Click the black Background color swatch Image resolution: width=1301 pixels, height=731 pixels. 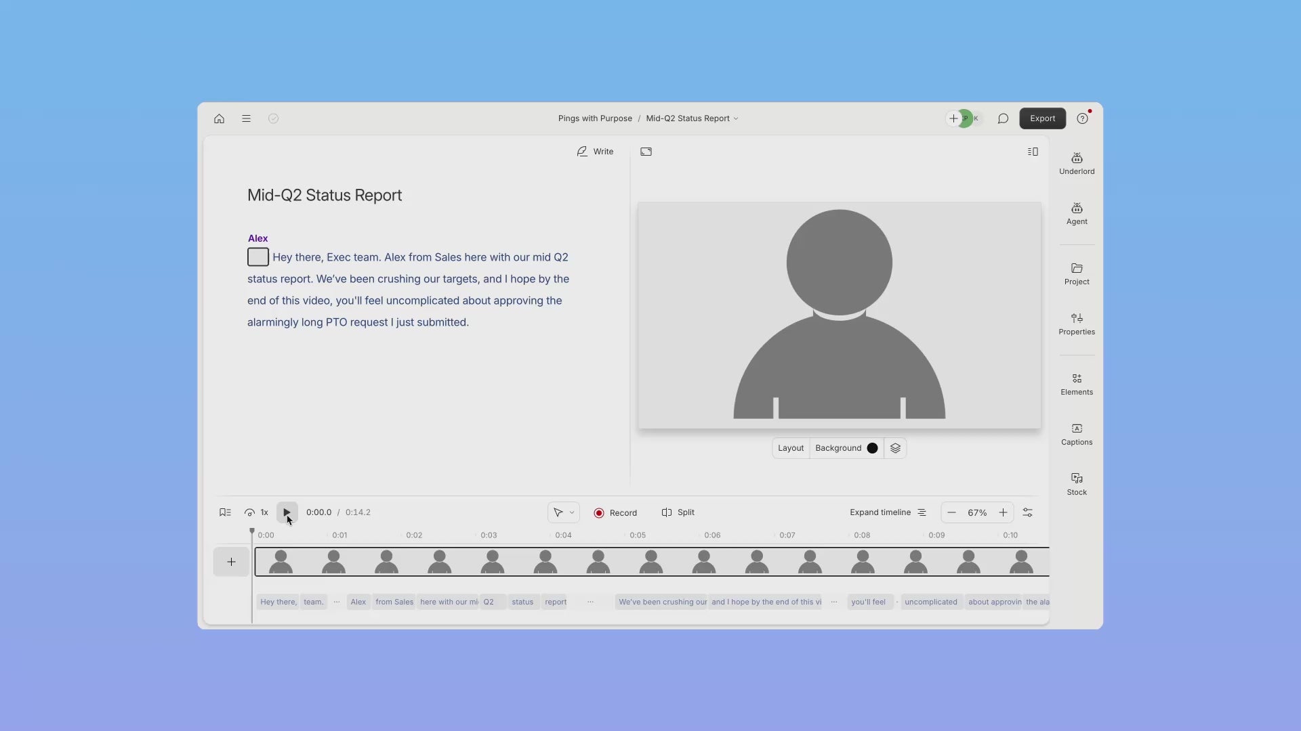point(872,448)
